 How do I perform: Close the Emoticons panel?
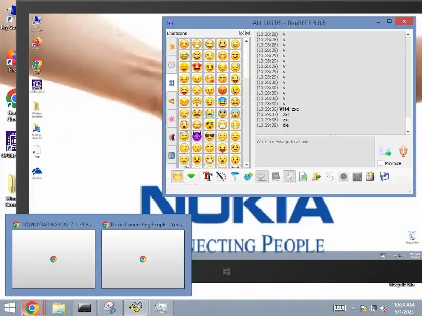[247, 33]
